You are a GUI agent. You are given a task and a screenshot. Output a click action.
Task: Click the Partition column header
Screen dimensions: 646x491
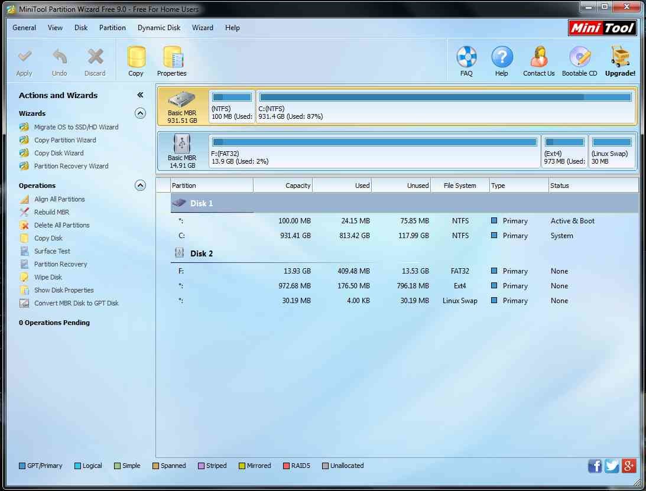pyautogui.click(x=212, y=186)
